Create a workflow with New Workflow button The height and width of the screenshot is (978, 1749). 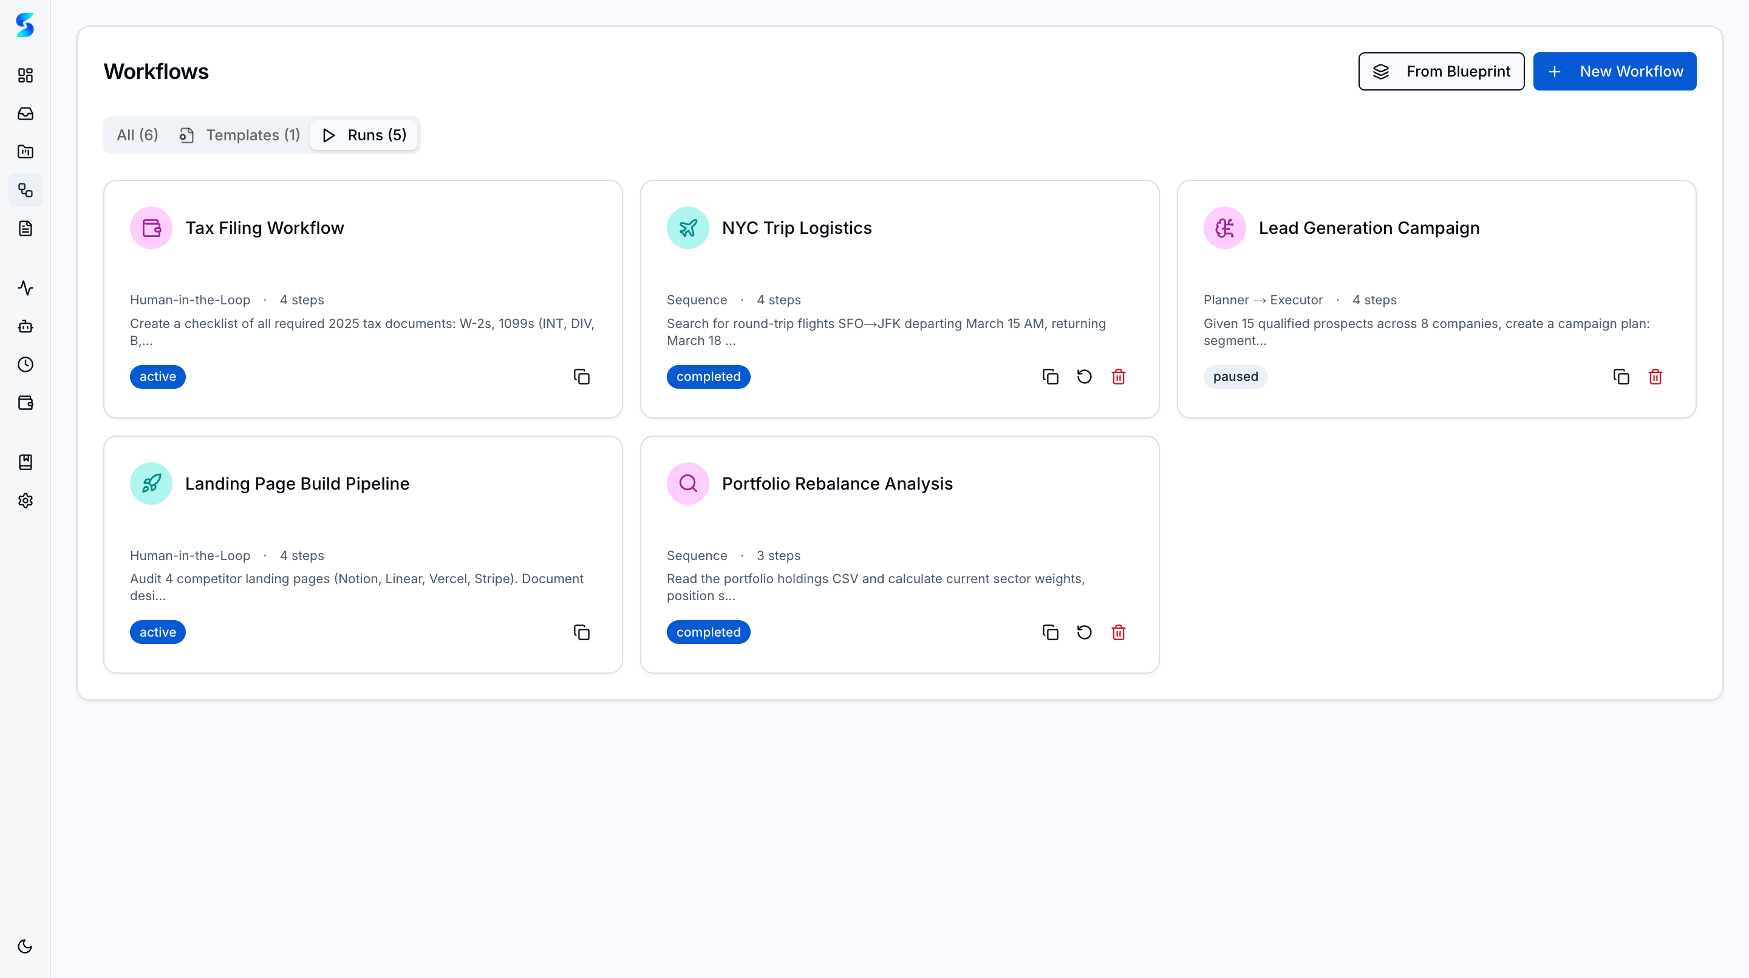tap(1615, 70)
